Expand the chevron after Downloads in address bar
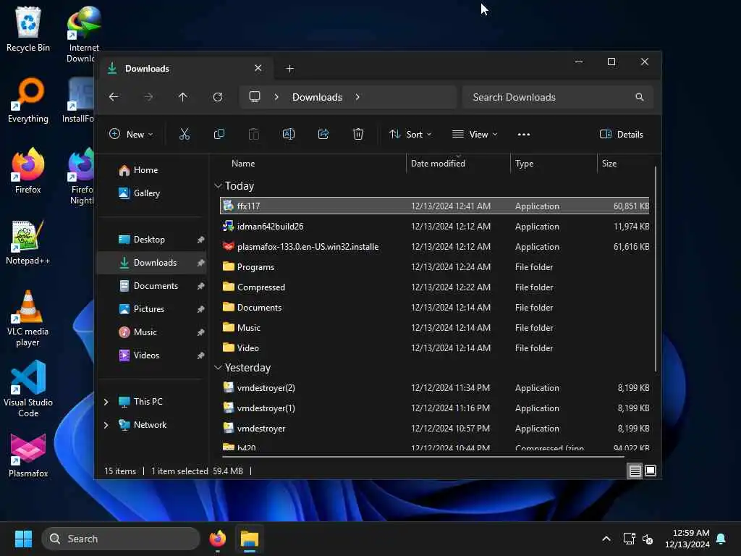The height and width of the screenshot is (556, 741). tap(357, 97)
